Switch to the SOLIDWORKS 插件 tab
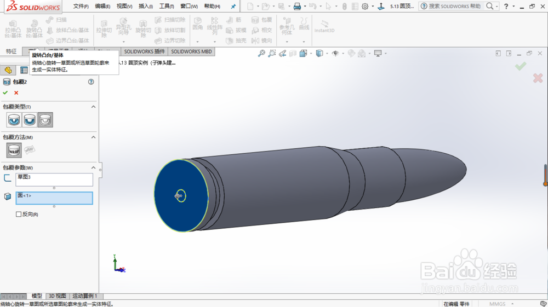 [x=144, y=51]
